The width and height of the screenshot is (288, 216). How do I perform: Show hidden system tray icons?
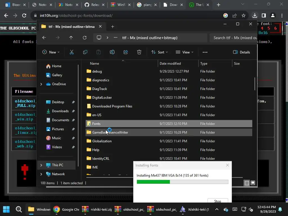point(217,209)
